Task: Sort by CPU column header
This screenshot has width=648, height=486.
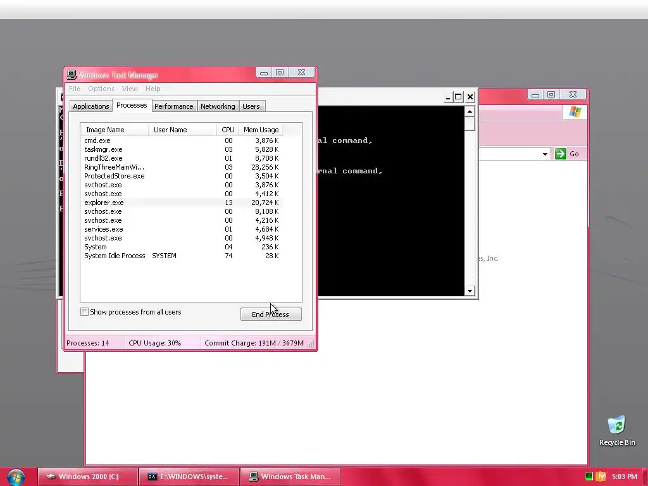Action: click(x=228, y=130)
